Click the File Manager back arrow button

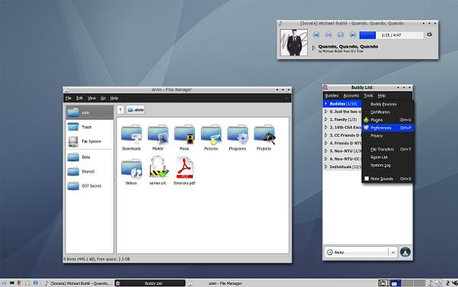[120, 110]
